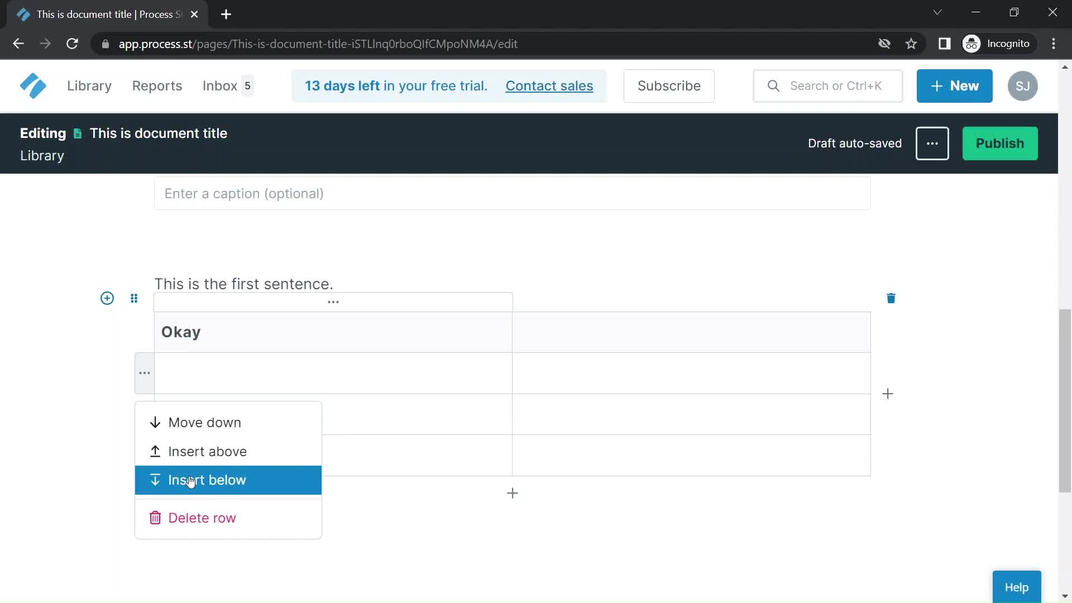
Task: Click the Publish button
Action: (1000, 143)
